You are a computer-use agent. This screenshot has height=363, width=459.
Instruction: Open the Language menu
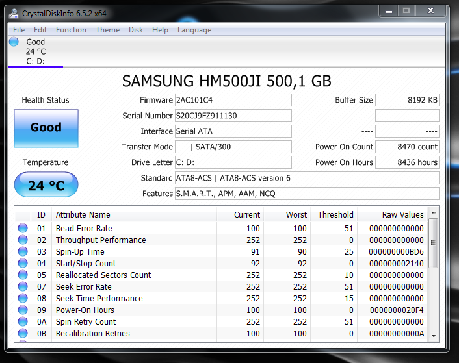[x=194, y=30]
